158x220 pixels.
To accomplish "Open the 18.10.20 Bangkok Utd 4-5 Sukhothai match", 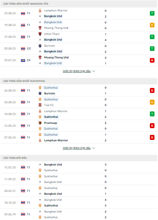I will [79, 203].
